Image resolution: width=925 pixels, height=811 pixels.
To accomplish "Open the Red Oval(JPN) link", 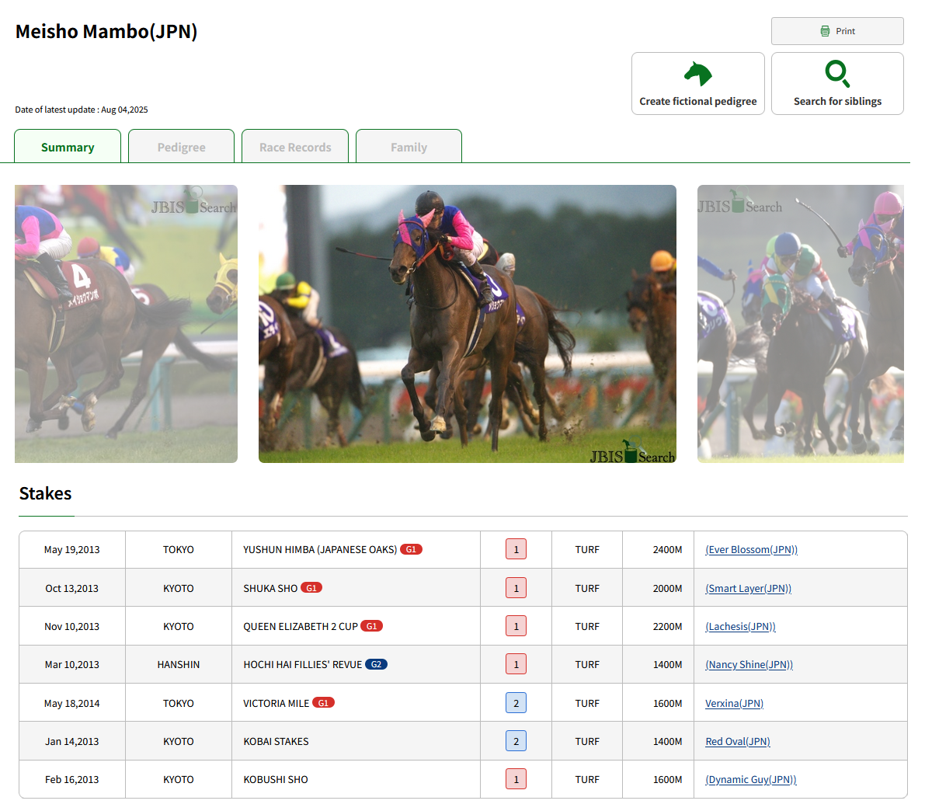I will click(738, 742).
